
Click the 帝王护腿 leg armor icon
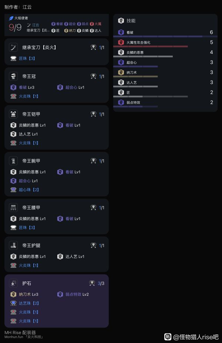(13, 245)
